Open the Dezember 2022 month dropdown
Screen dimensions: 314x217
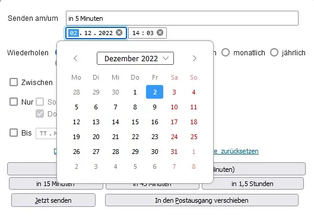(135, 58)
